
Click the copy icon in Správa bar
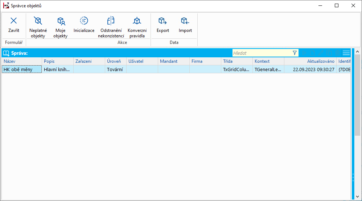click(x=329, y=53)
